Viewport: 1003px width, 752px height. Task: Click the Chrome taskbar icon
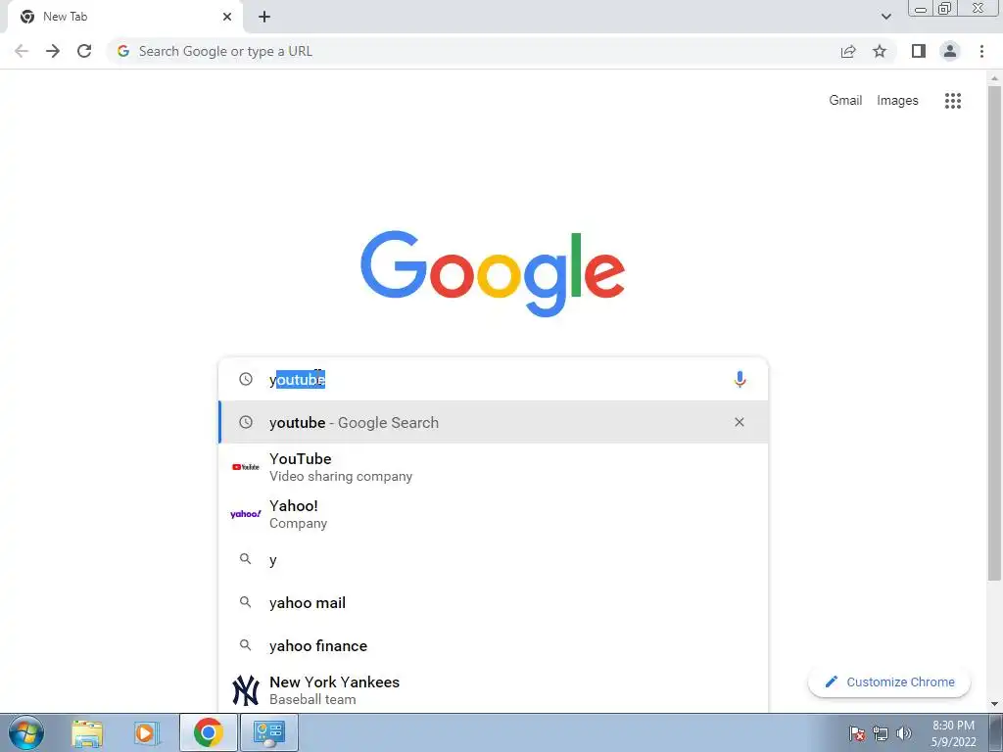click(x=209, y=732)
